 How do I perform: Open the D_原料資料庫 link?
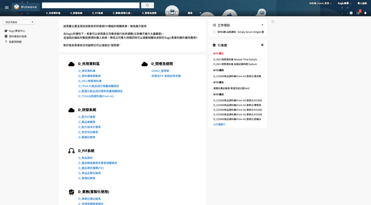pyautogui.click(x=87, y=71)
